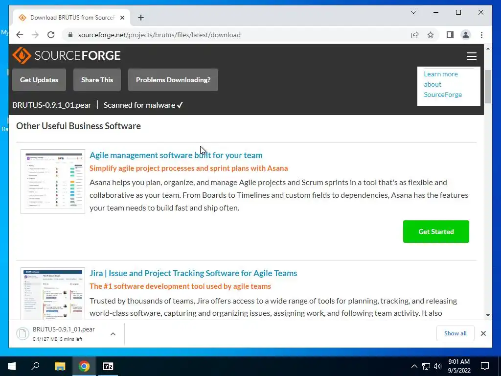Expand the download item options chevron

coord(113,334)
